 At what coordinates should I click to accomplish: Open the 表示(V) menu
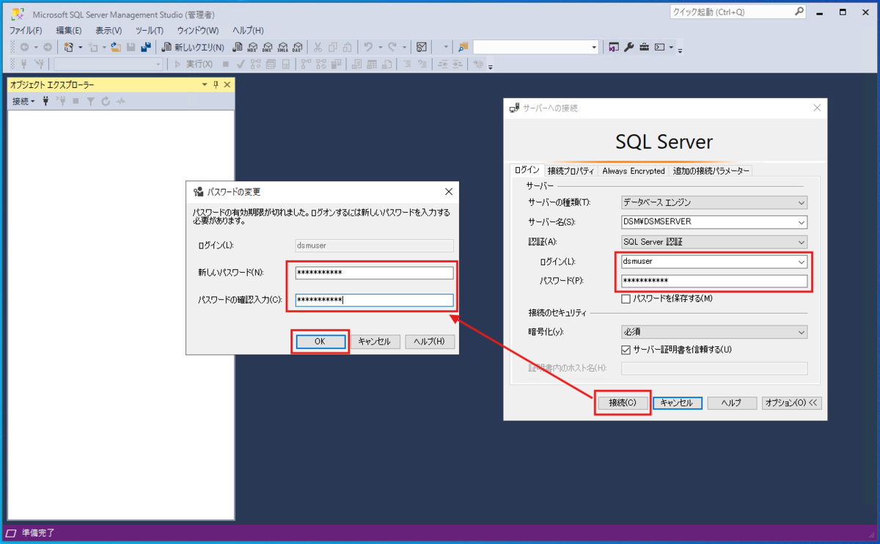109,30
